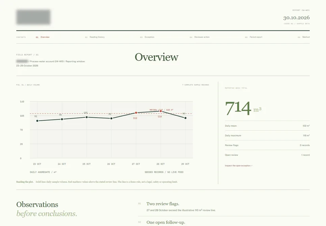Select the 23 Oct data point on chart
This screenshot has height=226, width=326.
(37, 121)
